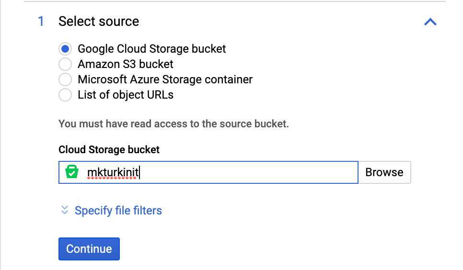Click the green bucket validation icon

pyautogui.click(x=72, y=172)
